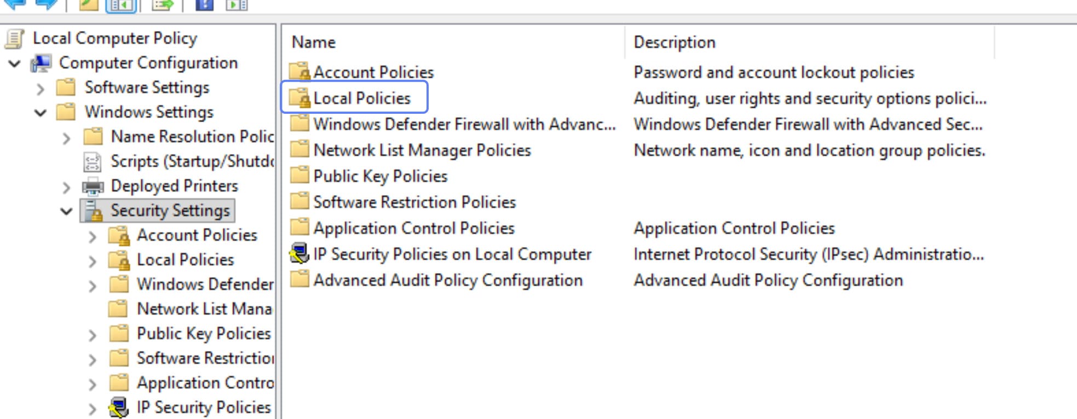
Task: Select Network List Manager Policies in right pane
Action: click(422, 150)
